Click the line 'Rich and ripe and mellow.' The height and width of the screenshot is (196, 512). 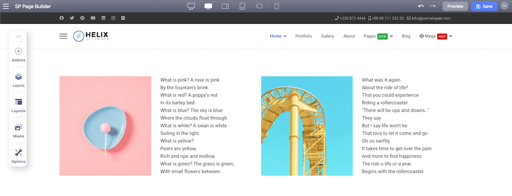tap(188, 156)
